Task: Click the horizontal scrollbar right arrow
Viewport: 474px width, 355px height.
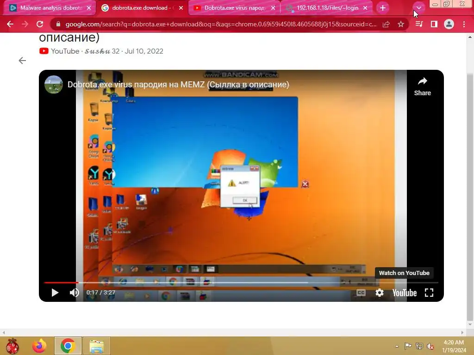Action: click(x=462, y=333)
